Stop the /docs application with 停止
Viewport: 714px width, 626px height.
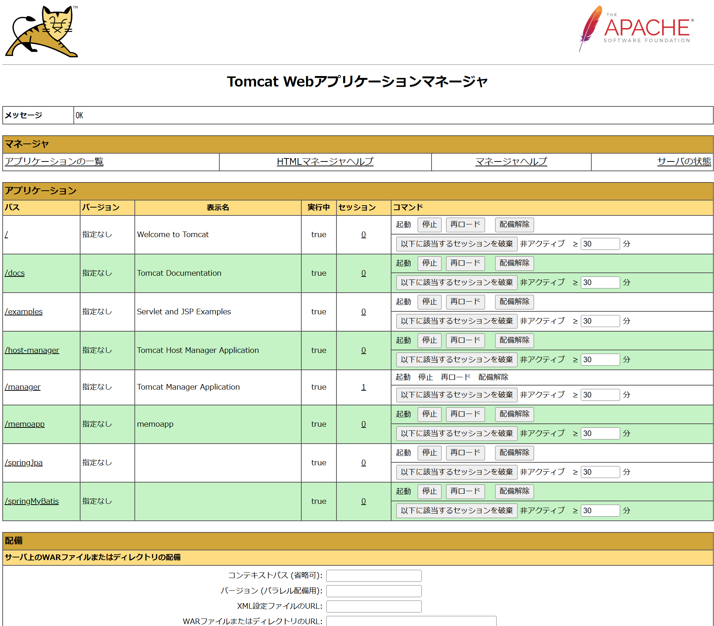point(429,263)
